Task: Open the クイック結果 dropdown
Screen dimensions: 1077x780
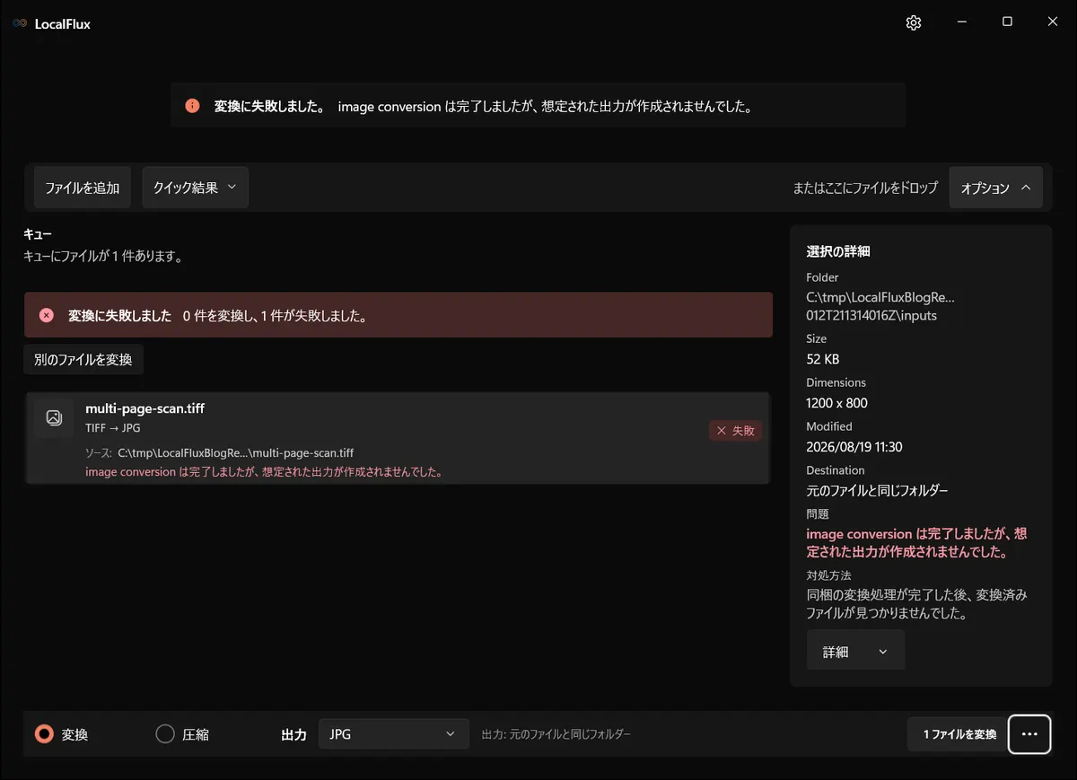Action: [195, 188]
